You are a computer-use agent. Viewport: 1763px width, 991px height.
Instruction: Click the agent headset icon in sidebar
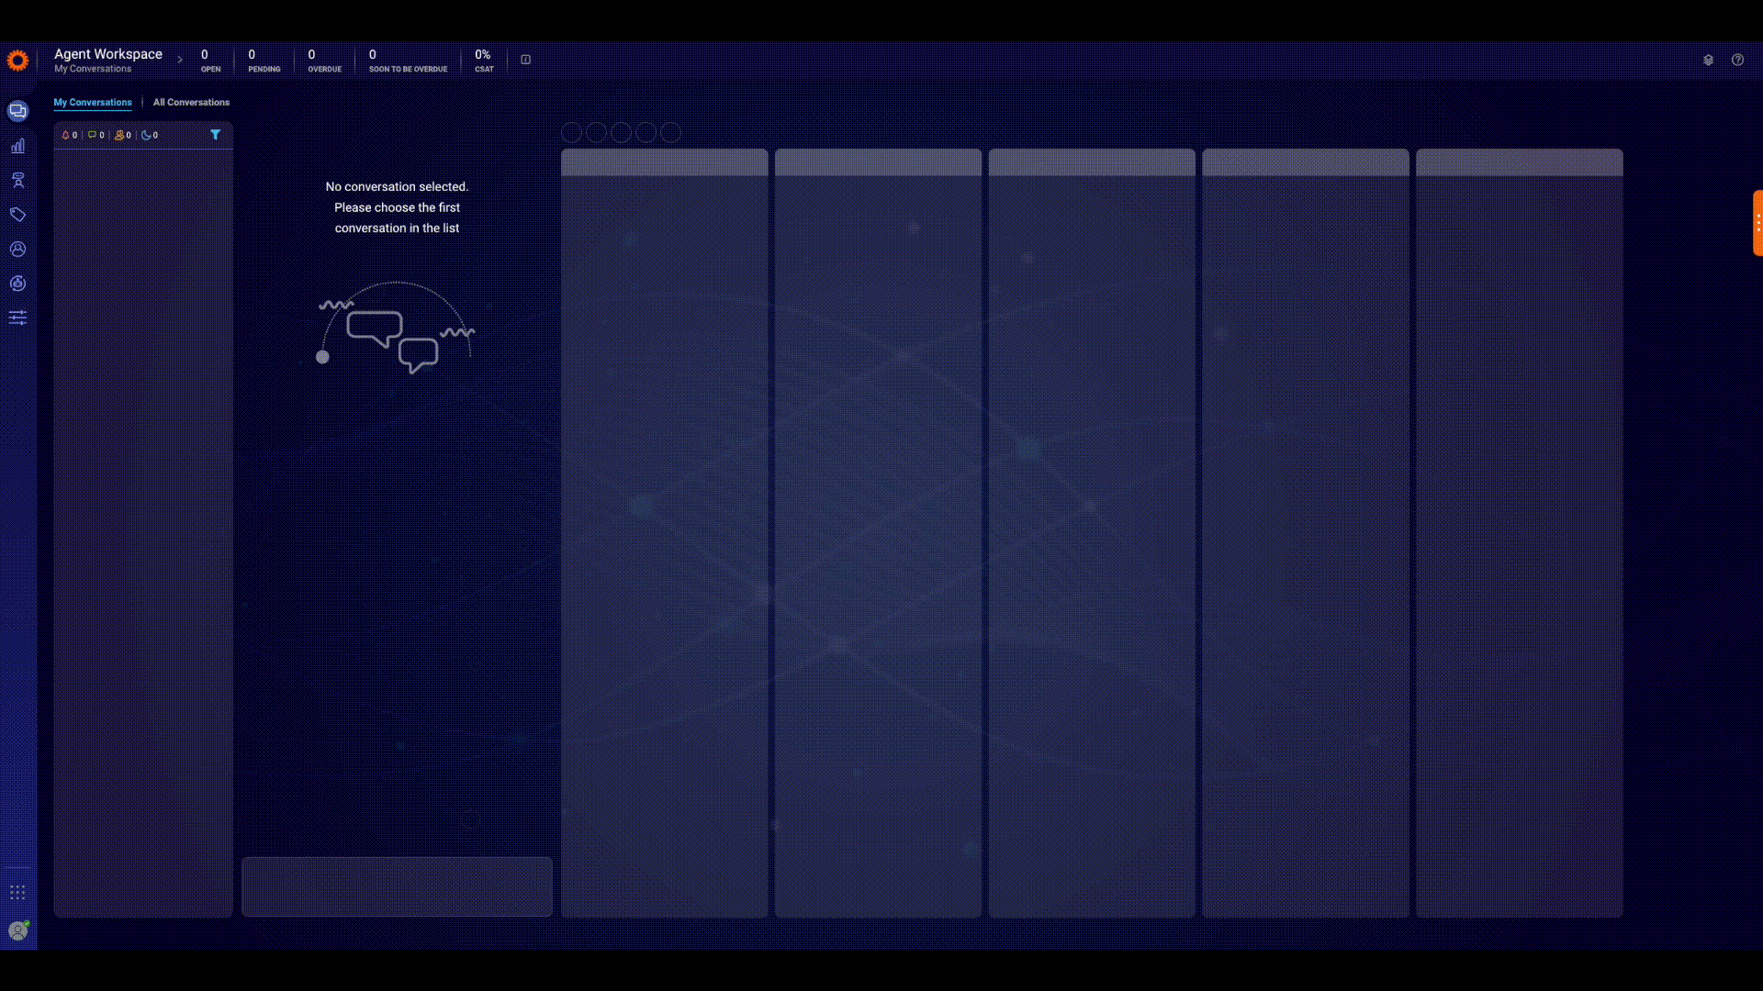pyautogui.click(x=17, y=180)
